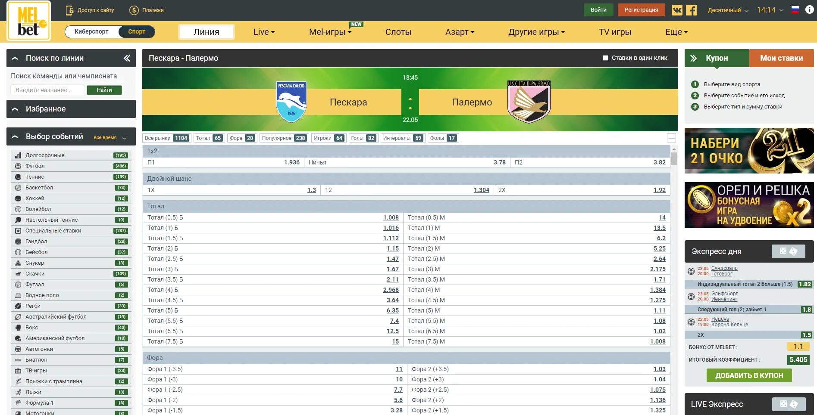Open time 14:14 dropdown
Screen dimensions: 817x415
pyautogui.click(x=770, y=10)
